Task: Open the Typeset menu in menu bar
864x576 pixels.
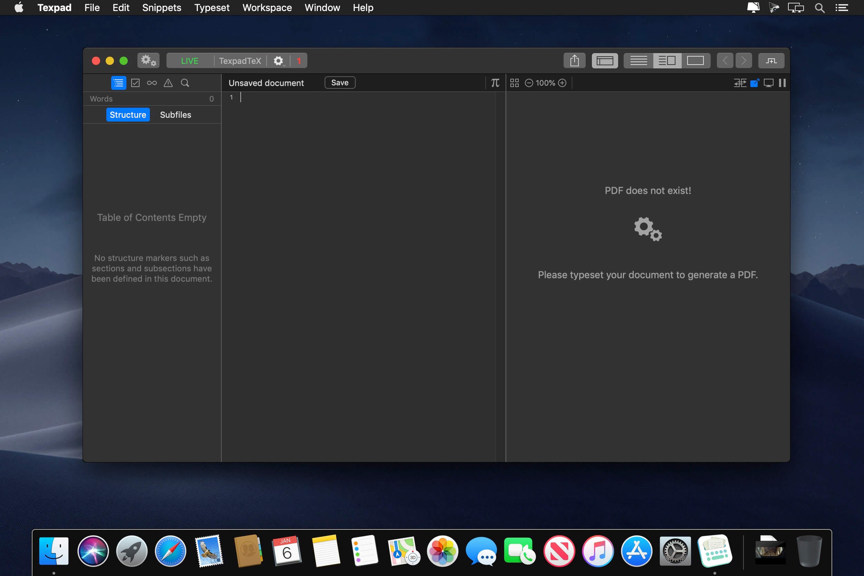Action: click(212, 7)
